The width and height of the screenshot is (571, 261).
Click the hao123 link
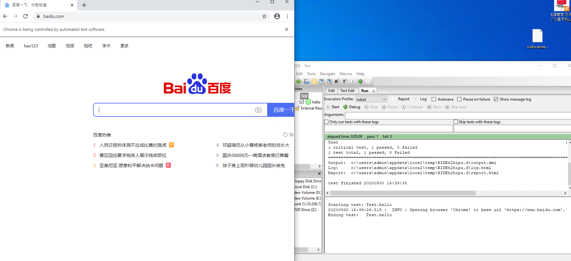tap(31, 46)
